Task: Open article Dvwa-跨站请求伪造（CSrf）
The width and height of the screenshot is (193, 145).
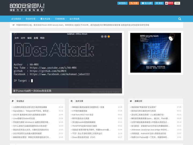Action: coord(84,137)
